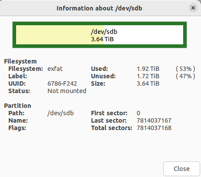The height and width of the screenshot is (177, 201).
Task: Click the Path value /dev/sdb
Action: tap(60, 113)
